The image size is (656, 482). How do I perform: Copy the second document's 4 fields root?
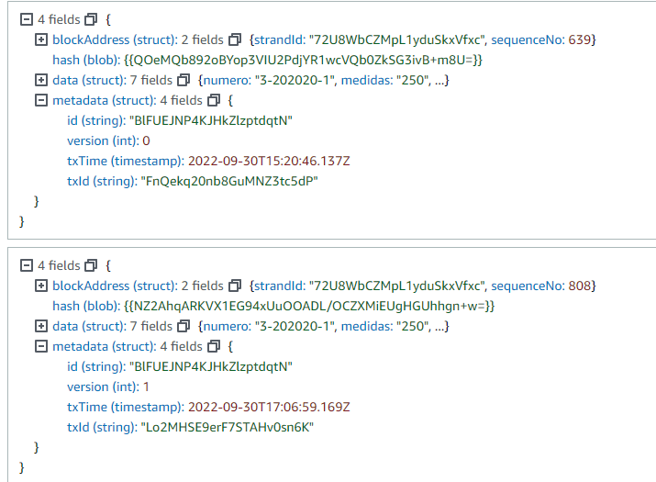point(90,265)
